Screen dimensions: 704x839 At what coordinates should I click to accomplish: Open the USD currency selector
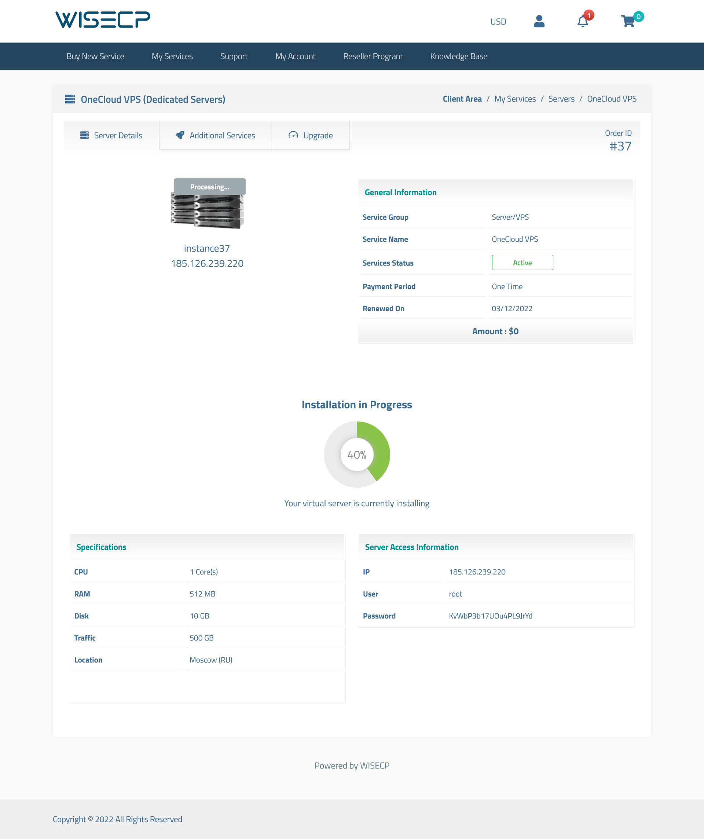(498, 22)
